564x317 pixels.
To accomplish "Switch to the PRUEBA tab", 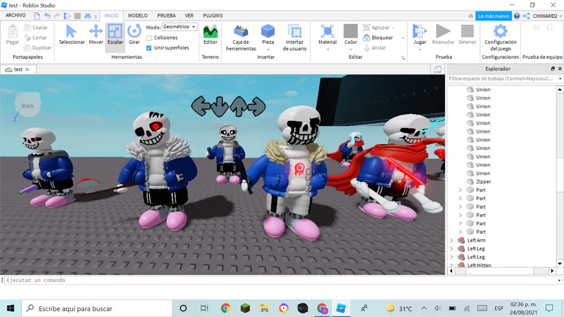I will [x=166, y=16].
